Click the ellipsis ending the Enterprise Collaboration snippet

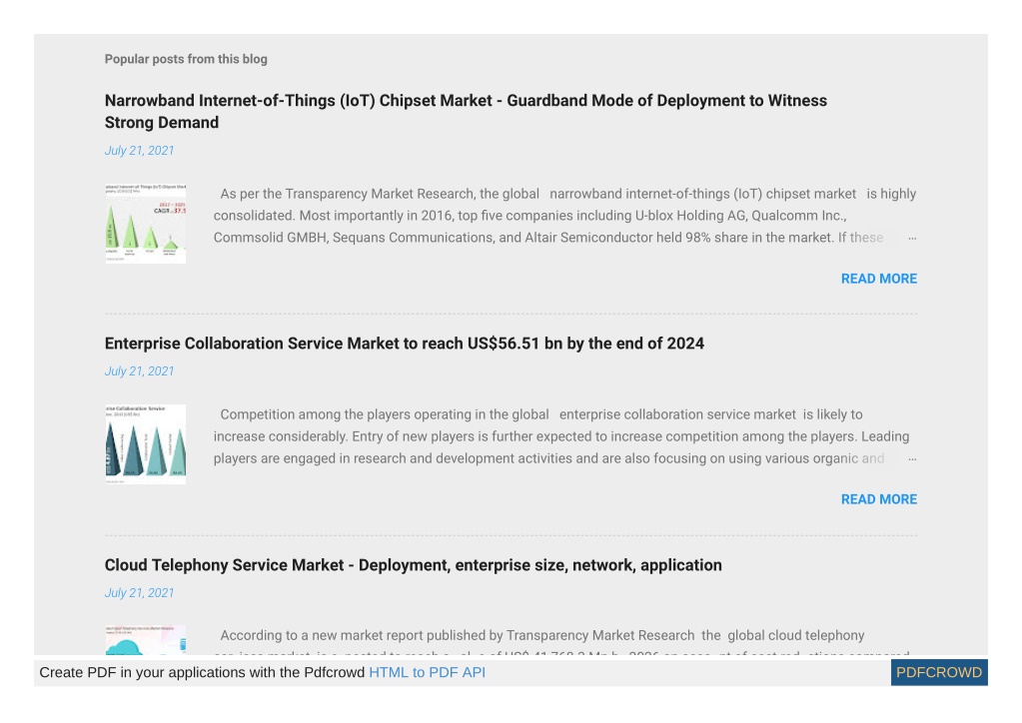pyautogui.click(x=912, y=458)
